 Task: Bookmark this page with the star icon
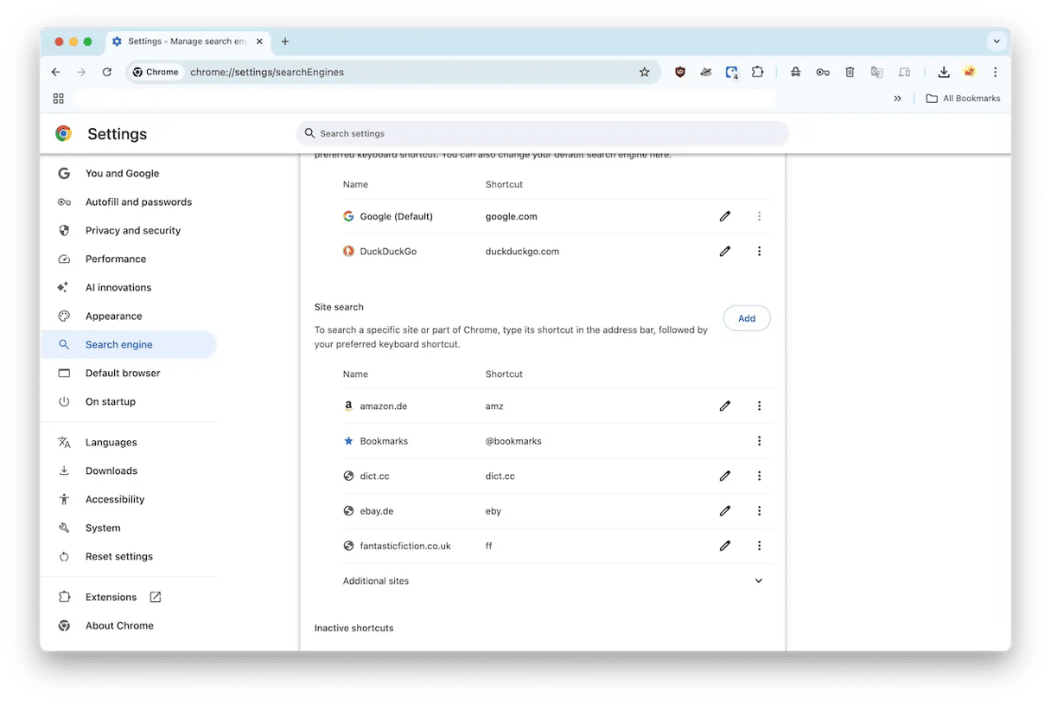point(644,73)
